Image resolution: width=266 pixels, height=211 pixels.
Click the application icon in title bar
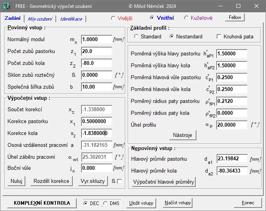7,6
